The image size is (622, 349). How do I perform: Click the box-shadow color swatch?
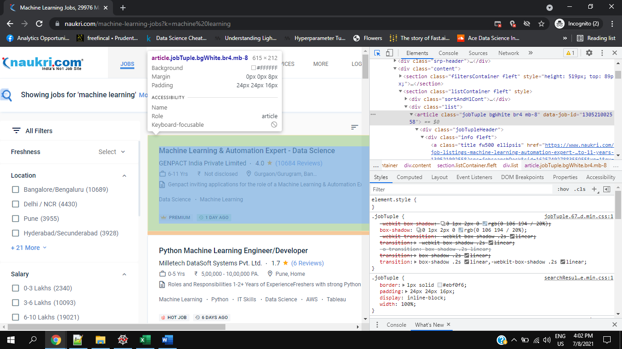click(461, 230)
